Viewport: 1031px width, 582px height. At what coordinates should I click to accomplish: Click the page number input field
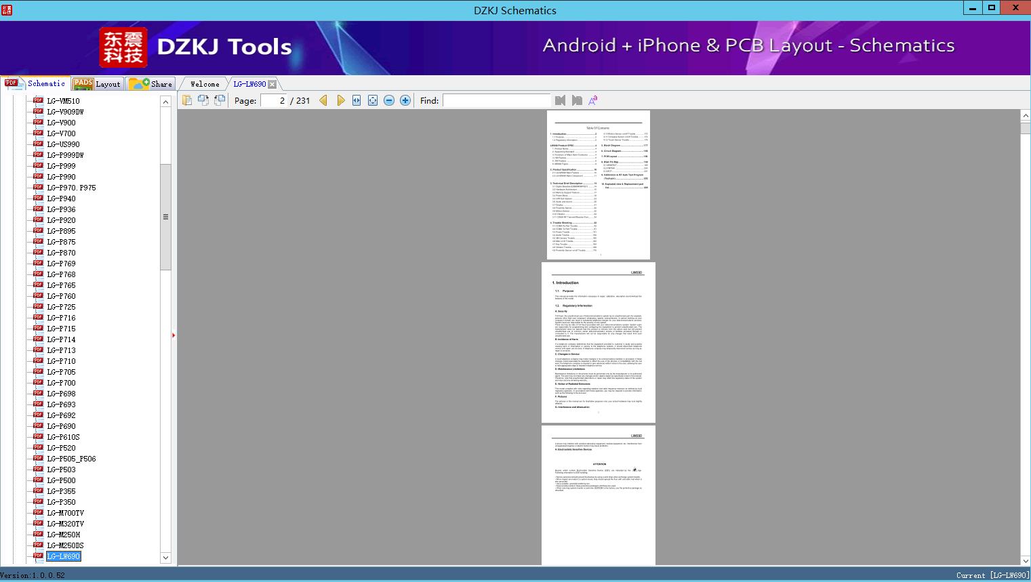tap(274, 100)
